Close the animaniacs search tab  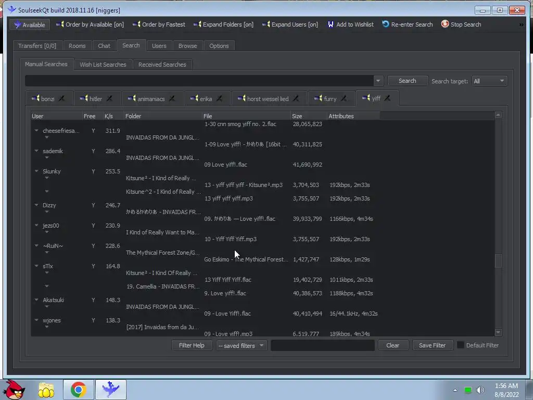[172, 98]
